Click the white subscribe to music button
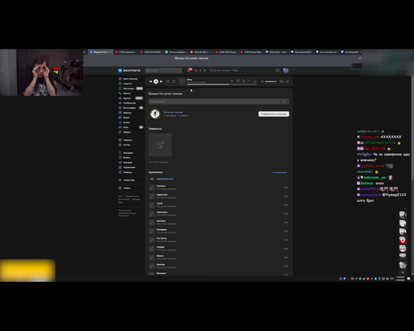This screenshot has height=331, width=414. (x=274, y=114)
